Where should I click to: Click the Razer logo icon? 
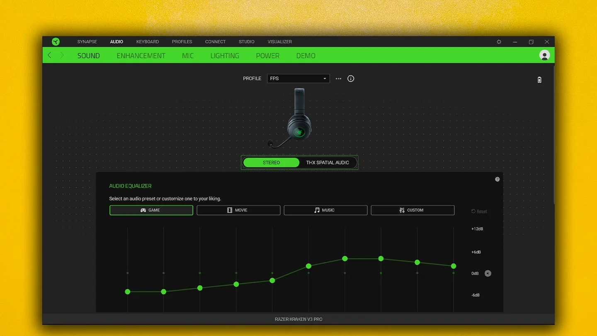click(x=56, y=41)
